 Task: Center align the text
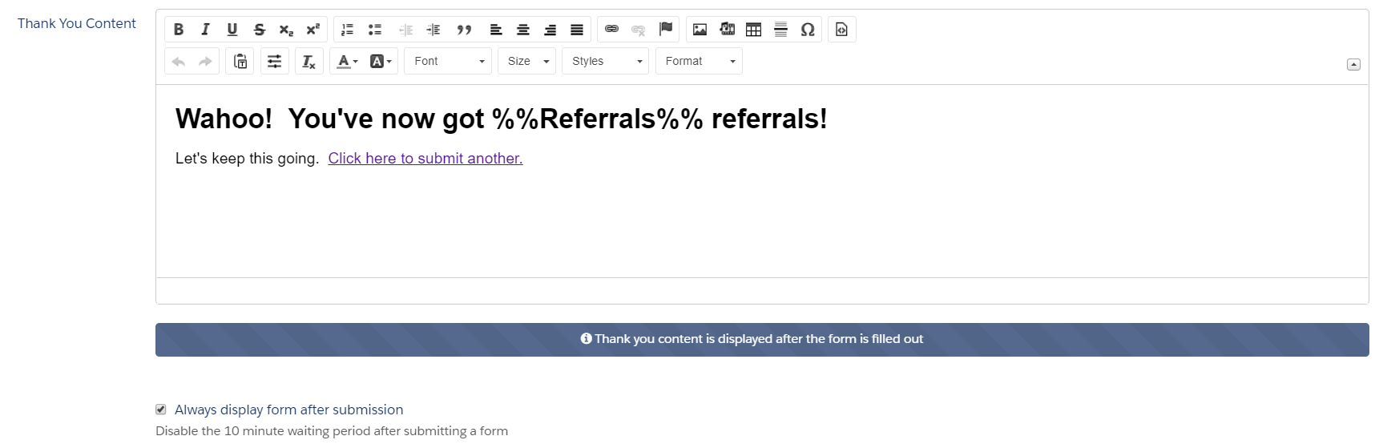(523, 30)
